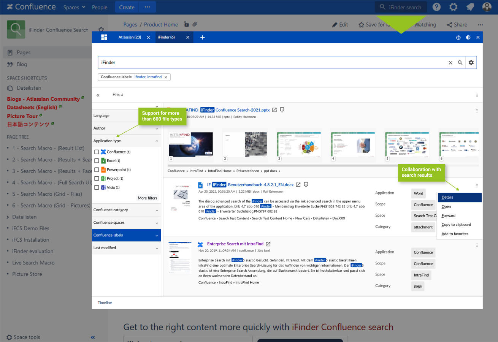Toggle contrast mode in dialog header
Image resolution: width=498 pixels, height=342 pixels.
(x=468, y=38)
